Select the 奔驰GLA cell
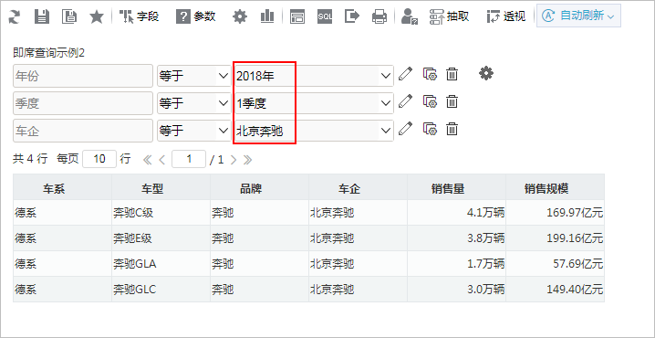 tap(161, 264)
